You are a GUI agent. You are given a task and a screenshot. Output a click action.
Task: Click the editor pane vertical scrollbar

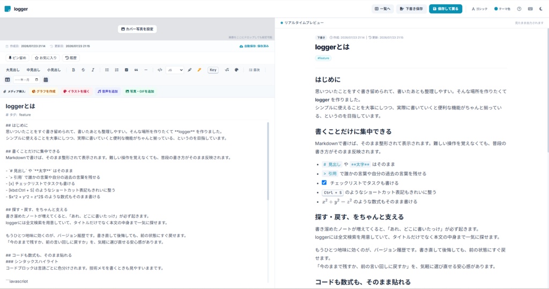pos(268,161)
